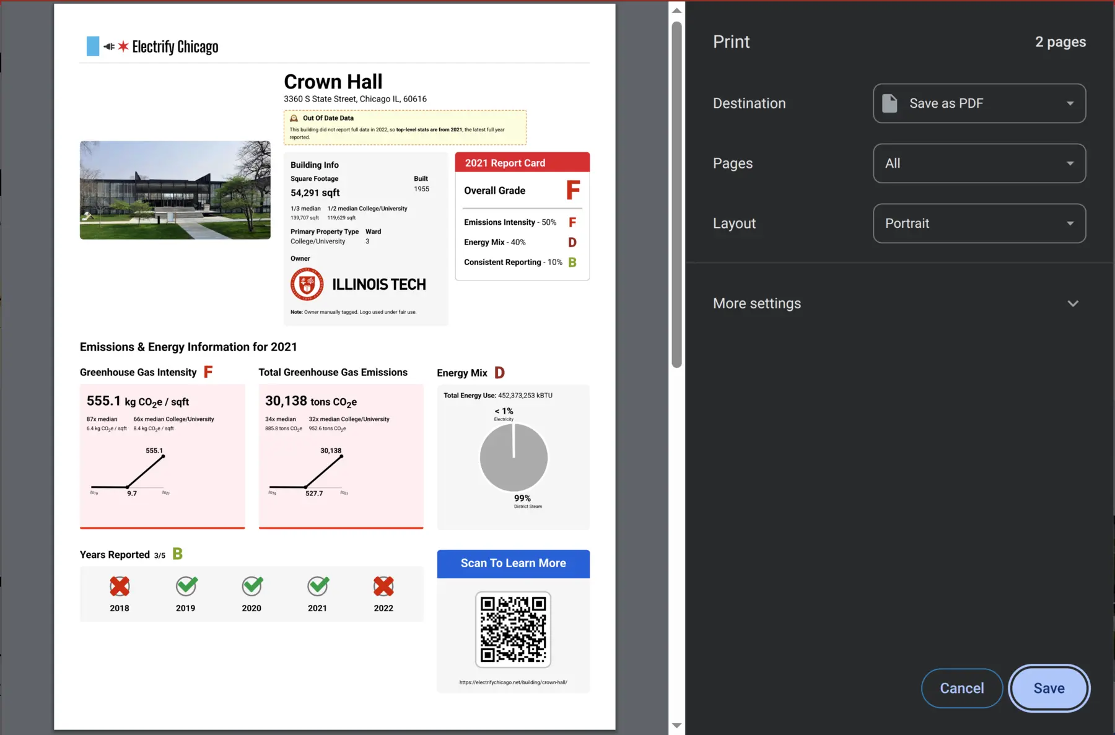Screen dimensions: 1115x735
Task: Click the Save button
Action: pyautogui.click(x=1049, y=688)
